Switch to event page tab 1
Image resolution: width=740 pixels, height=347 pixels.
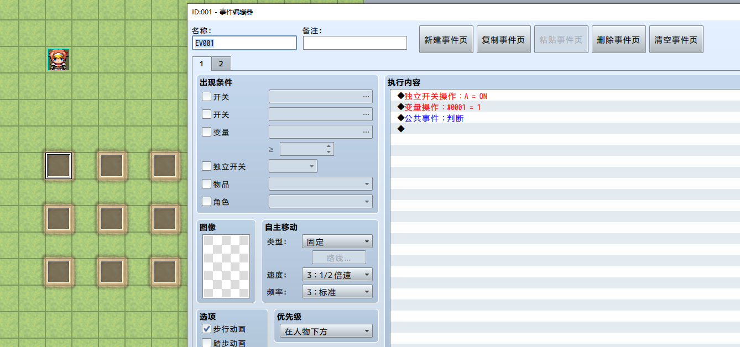pyautogui.click(x=202, y=64)
